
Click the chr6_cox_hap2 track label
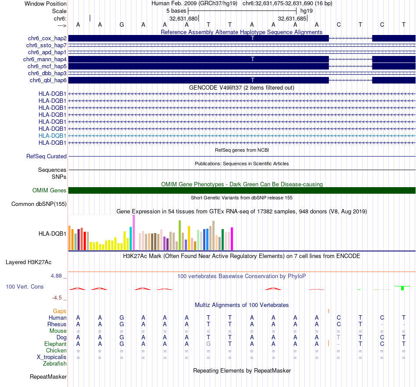[x=47, y=38]
